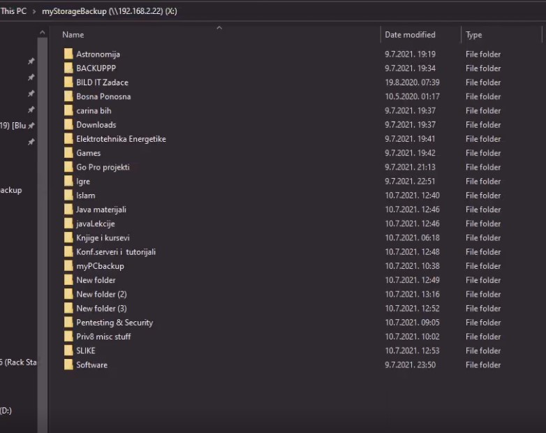Select the BACKUPPP folder name
Viewport: 546px width, 433px height.
96,68
